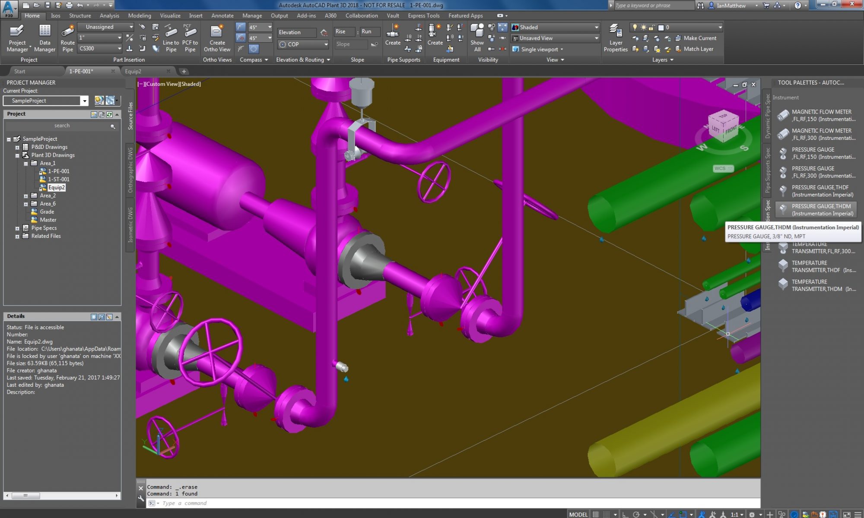This screenshot has height=518, width=864.
Task: Click the command line customize wrench icon
Action: [141, 499]
